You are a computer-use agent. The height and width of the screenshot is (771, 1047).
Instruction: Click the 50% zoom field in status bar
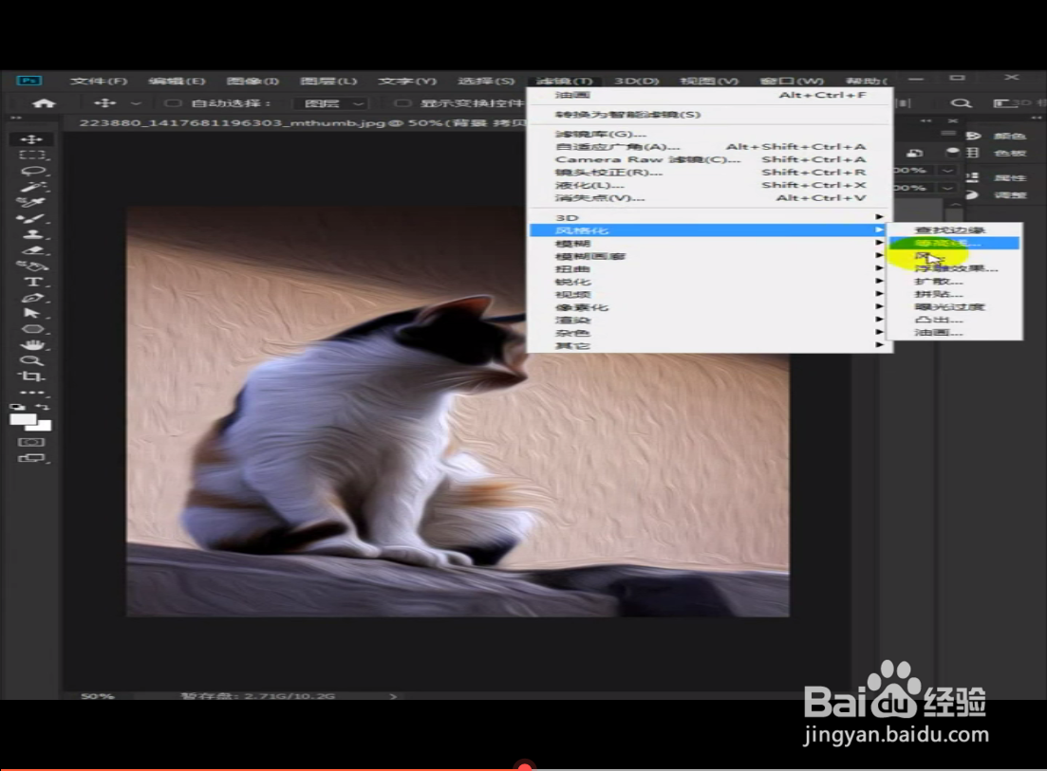coord(98,696)
